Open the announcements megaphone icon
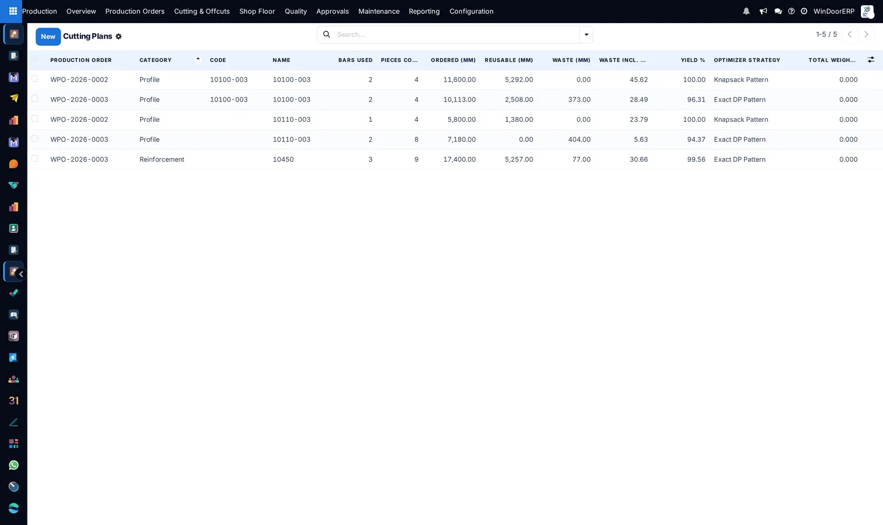883x525 pixels. click(x=763, y=11)
